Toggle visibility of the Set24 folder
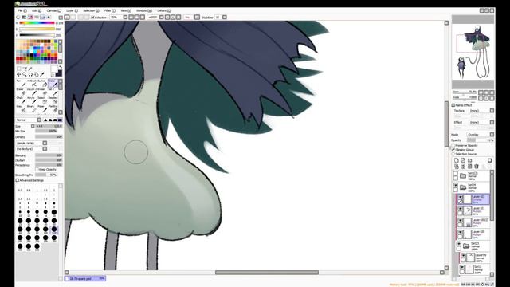 [456, 185]
